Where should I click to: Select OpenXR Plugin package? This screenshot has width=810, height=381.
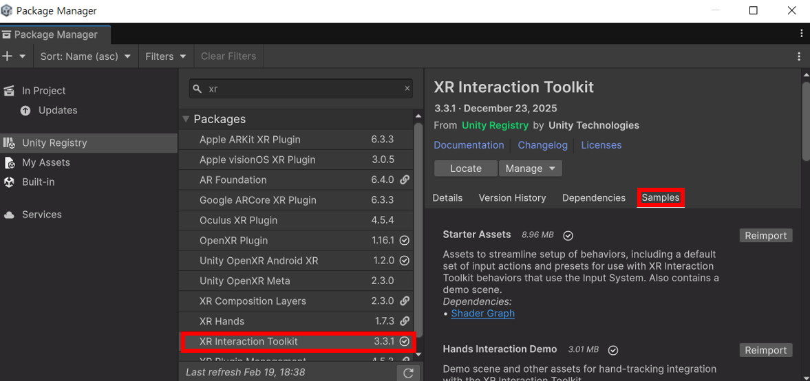point(297,241)
